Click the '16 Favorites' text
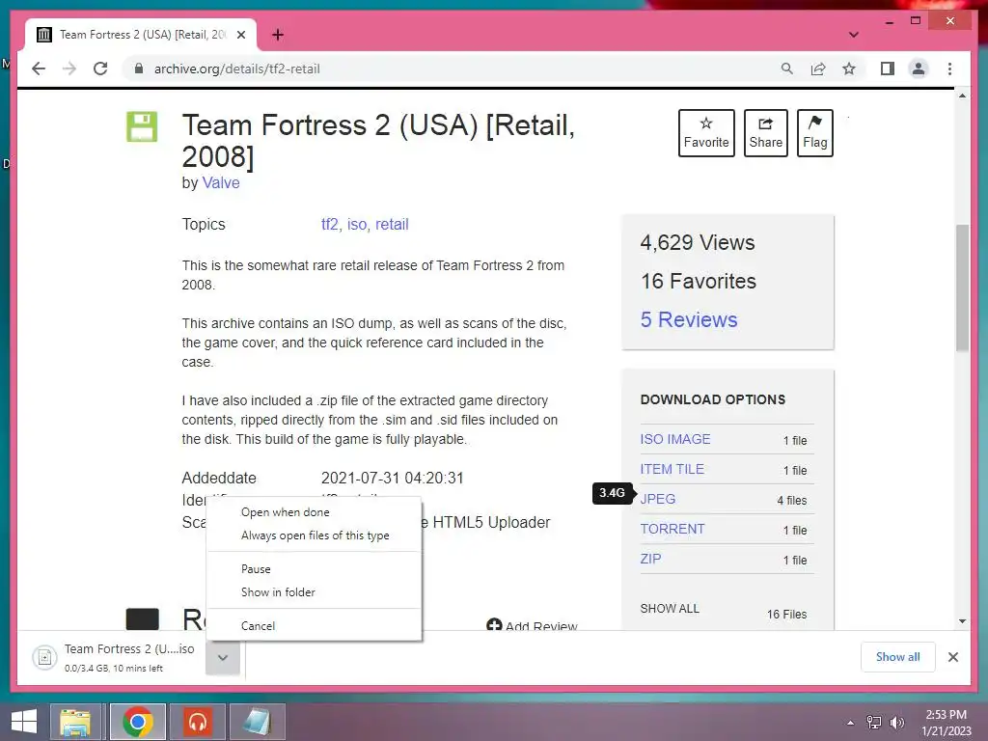Viewport: 988px width, 741px height. (x=699, y=281)
